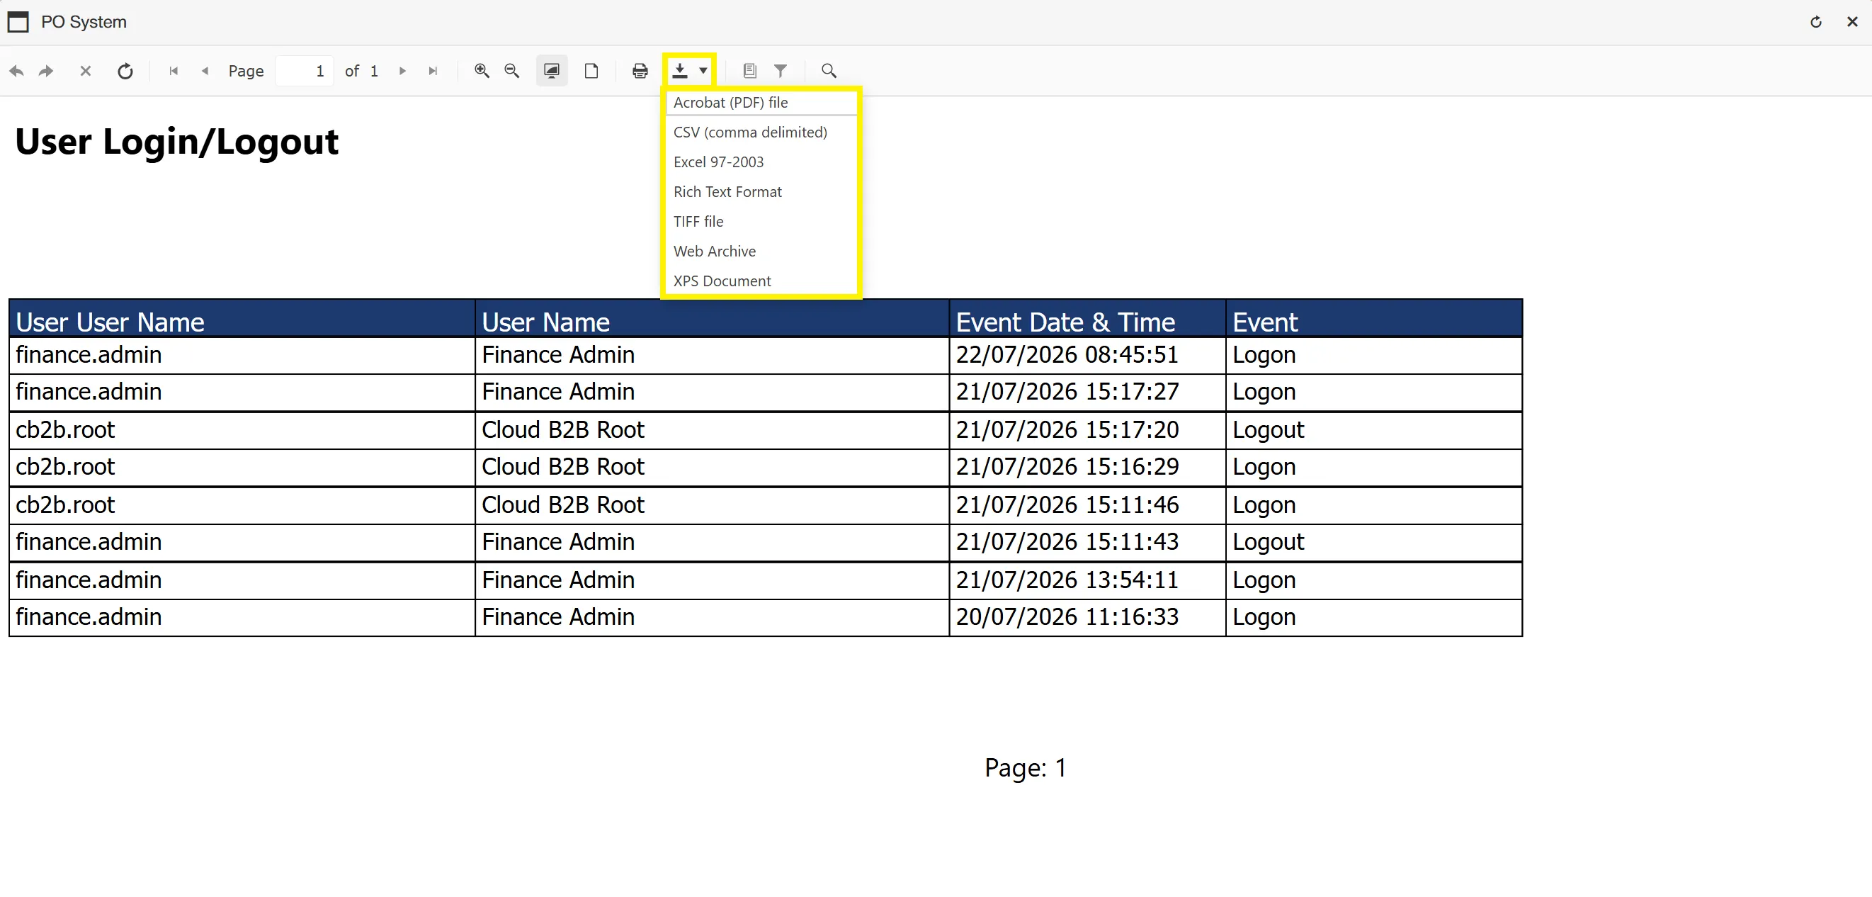Open page setup icon
This screenshot has width=1872, height=897.
point(591,71)
